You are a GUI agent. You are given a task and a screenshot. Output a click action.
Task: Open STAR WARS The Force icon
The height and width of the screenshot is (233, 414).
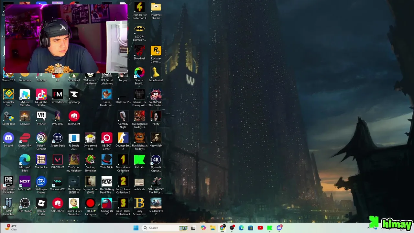tap(156, 185)
